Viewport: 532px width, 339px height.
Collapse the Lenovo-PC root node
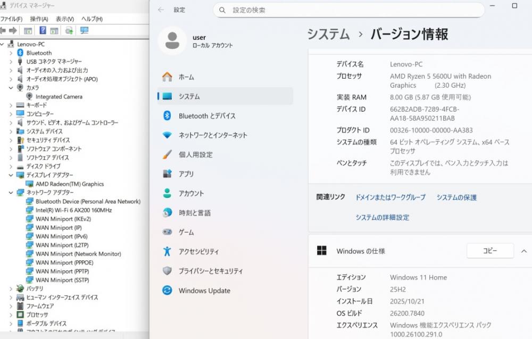(2, 44)
